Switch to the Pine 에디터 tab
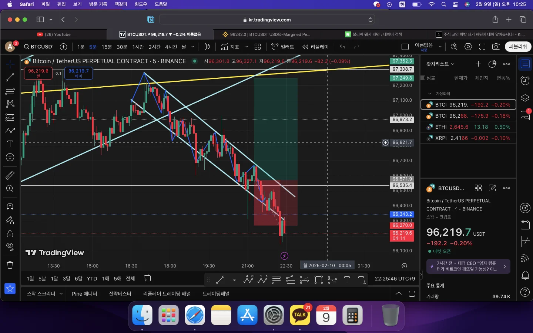 tap(84, 294)
